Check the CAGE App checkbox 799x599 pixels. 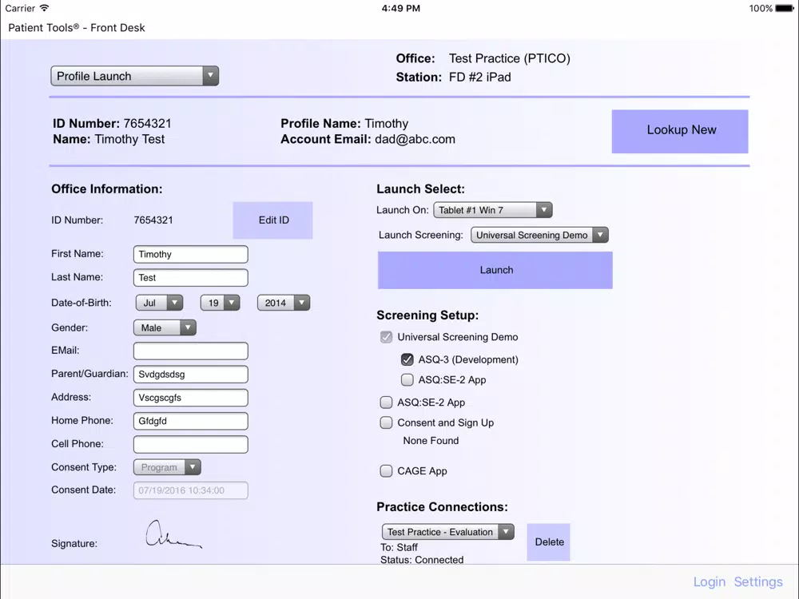(386, 471)
